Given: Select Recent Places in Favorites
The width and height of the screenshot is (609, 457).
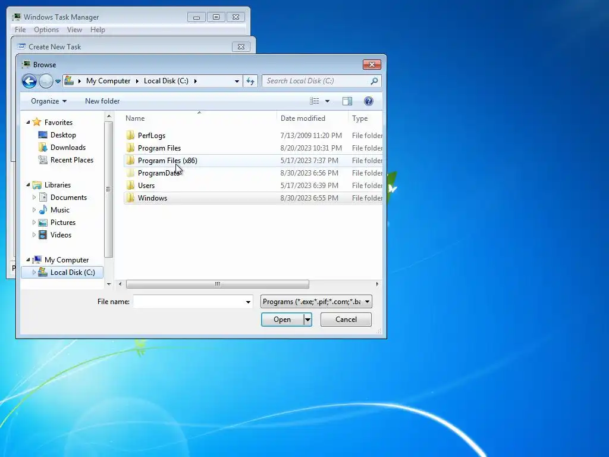Looking at the screenshot, I should pyautogui.click(x=71, y=159).
